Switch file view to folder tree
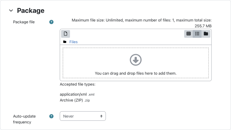This screenshot has height=130, width=231. 206,34
